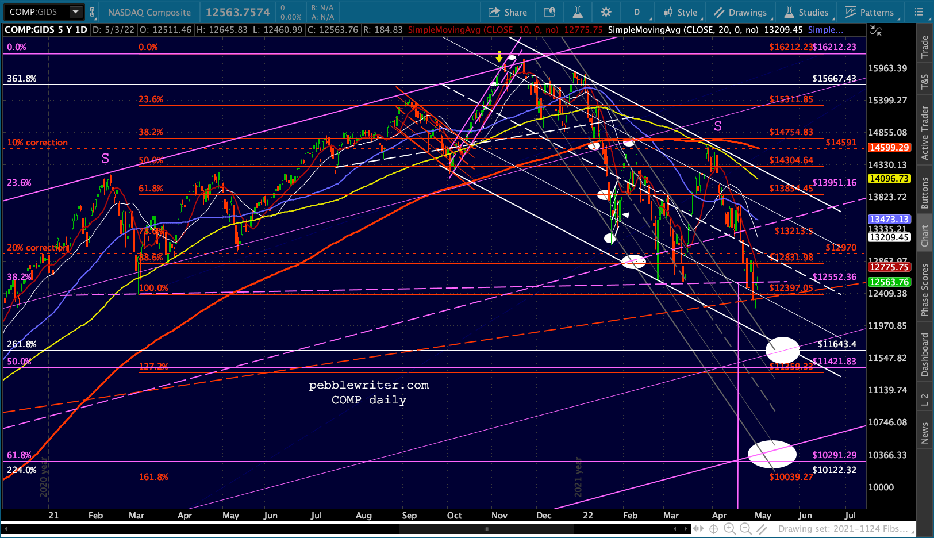This screenshot has height=538, width=934.
Task: Expand the Drawing set 2021-1124 Fibs selector
Action: pos(843,529)
